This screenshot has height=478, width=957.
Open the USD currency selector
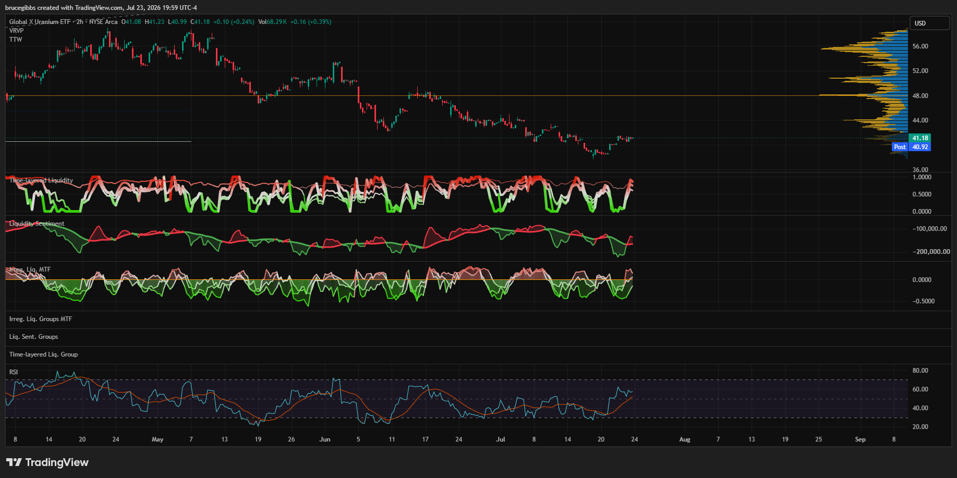pyautogui.click(x=929, y=23)
